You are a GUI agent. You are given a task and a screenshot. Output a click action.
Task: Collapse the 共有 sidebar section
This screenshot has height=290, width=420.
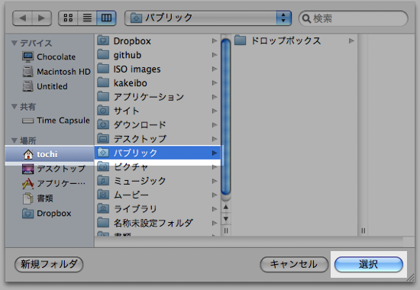[15, 107]
